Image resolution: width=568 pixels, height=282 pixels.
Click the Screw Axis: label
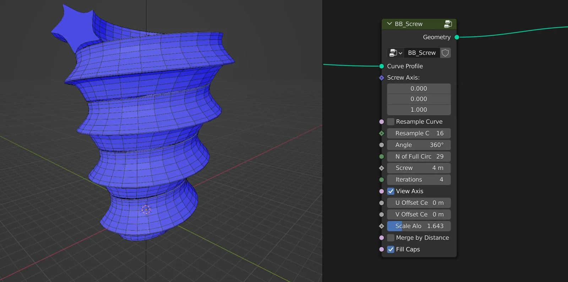point(403,78)
